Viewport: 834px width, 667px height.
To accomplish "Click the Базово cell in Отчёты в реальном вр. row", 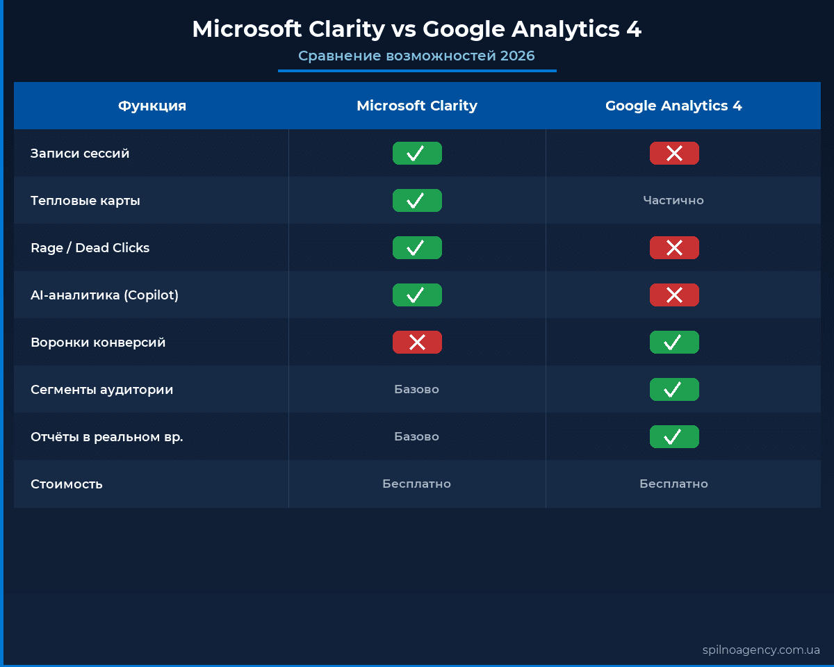I will 417,437.
